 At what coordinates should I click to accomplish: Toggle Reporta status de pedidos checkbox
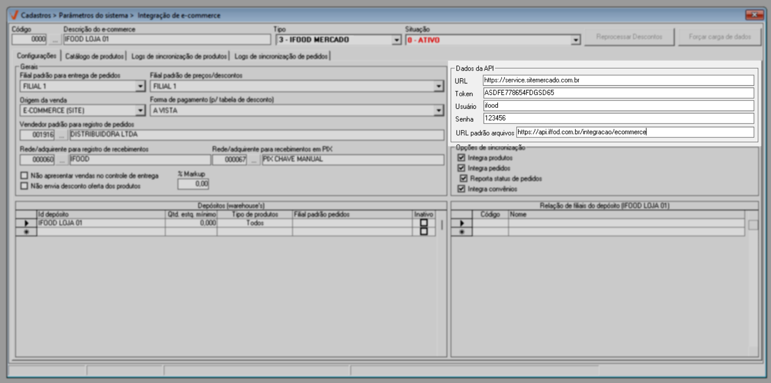coord(464,178)
